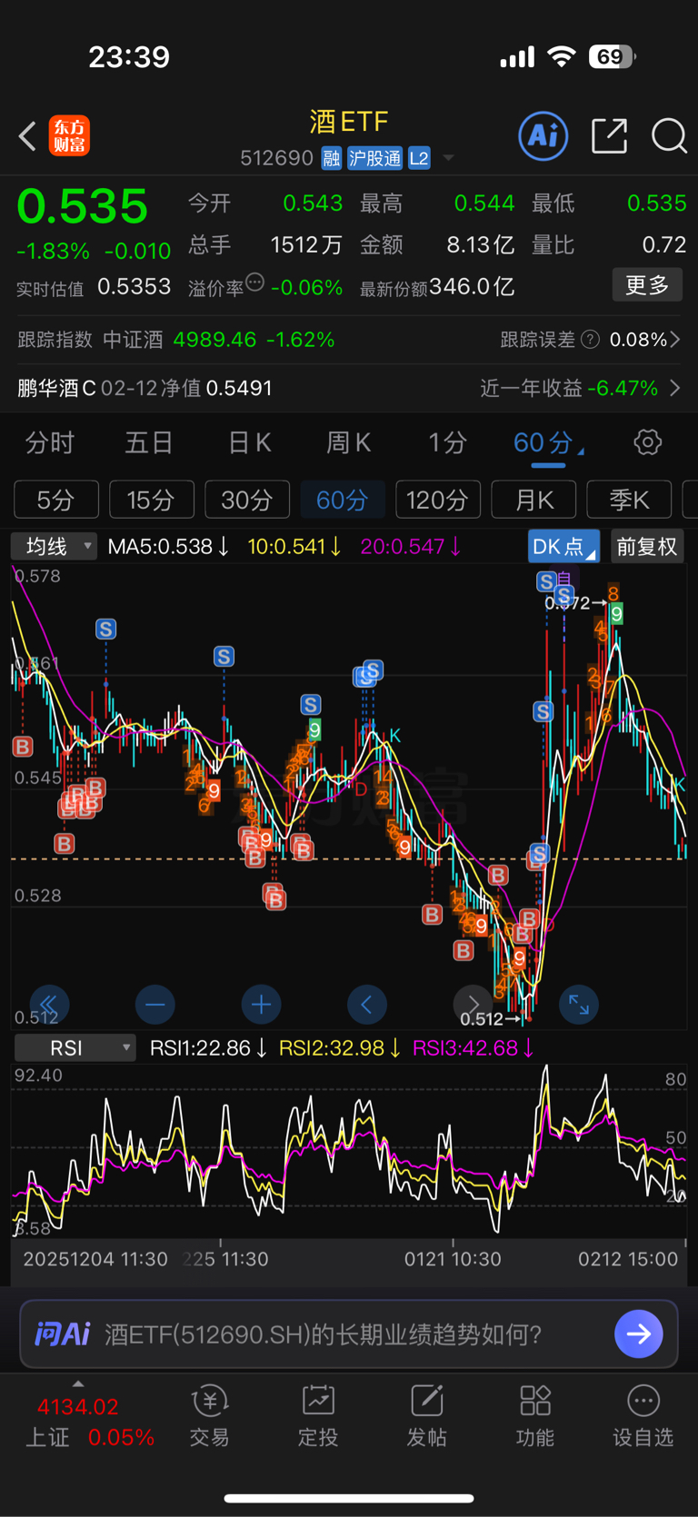Tap the 0.535 current price
698x1517 pixels.
[x=83, y=206]
